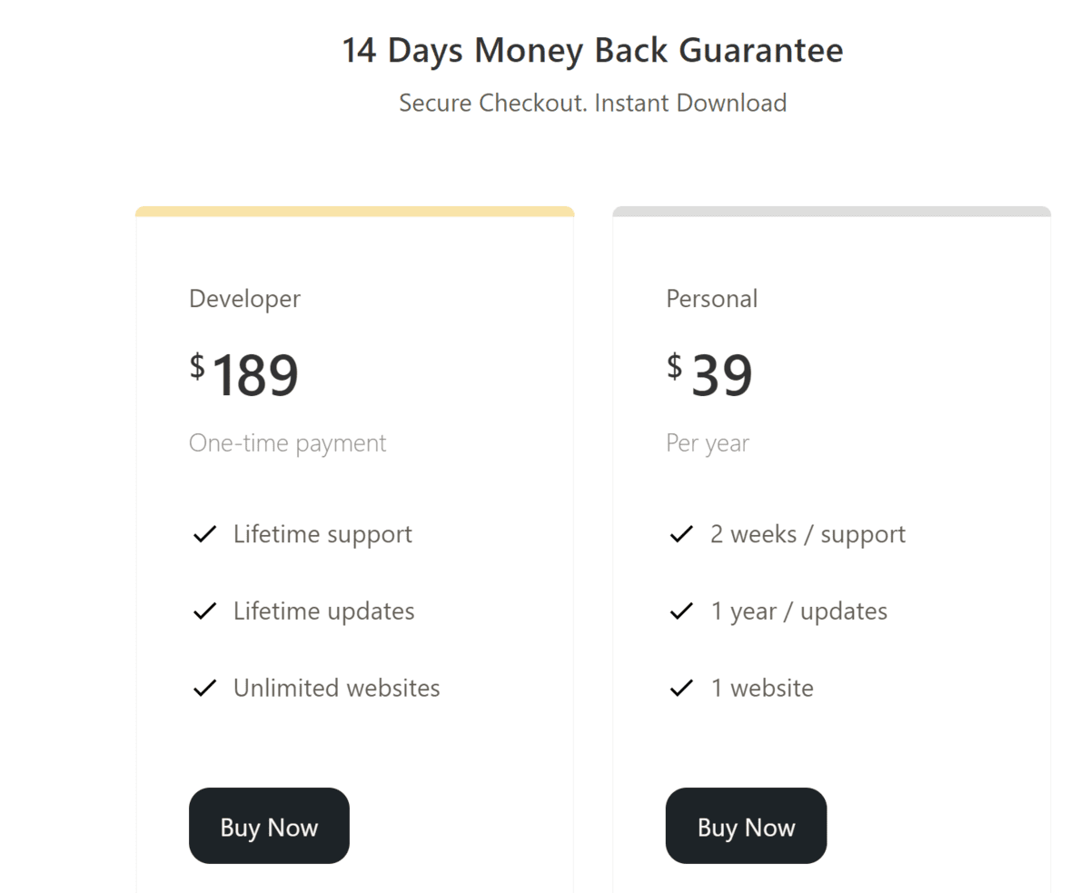This screenshot has height=893, width=1090.
Task: Click the 14 Days Money Back Guarantee heading
Action: point(592,51)
